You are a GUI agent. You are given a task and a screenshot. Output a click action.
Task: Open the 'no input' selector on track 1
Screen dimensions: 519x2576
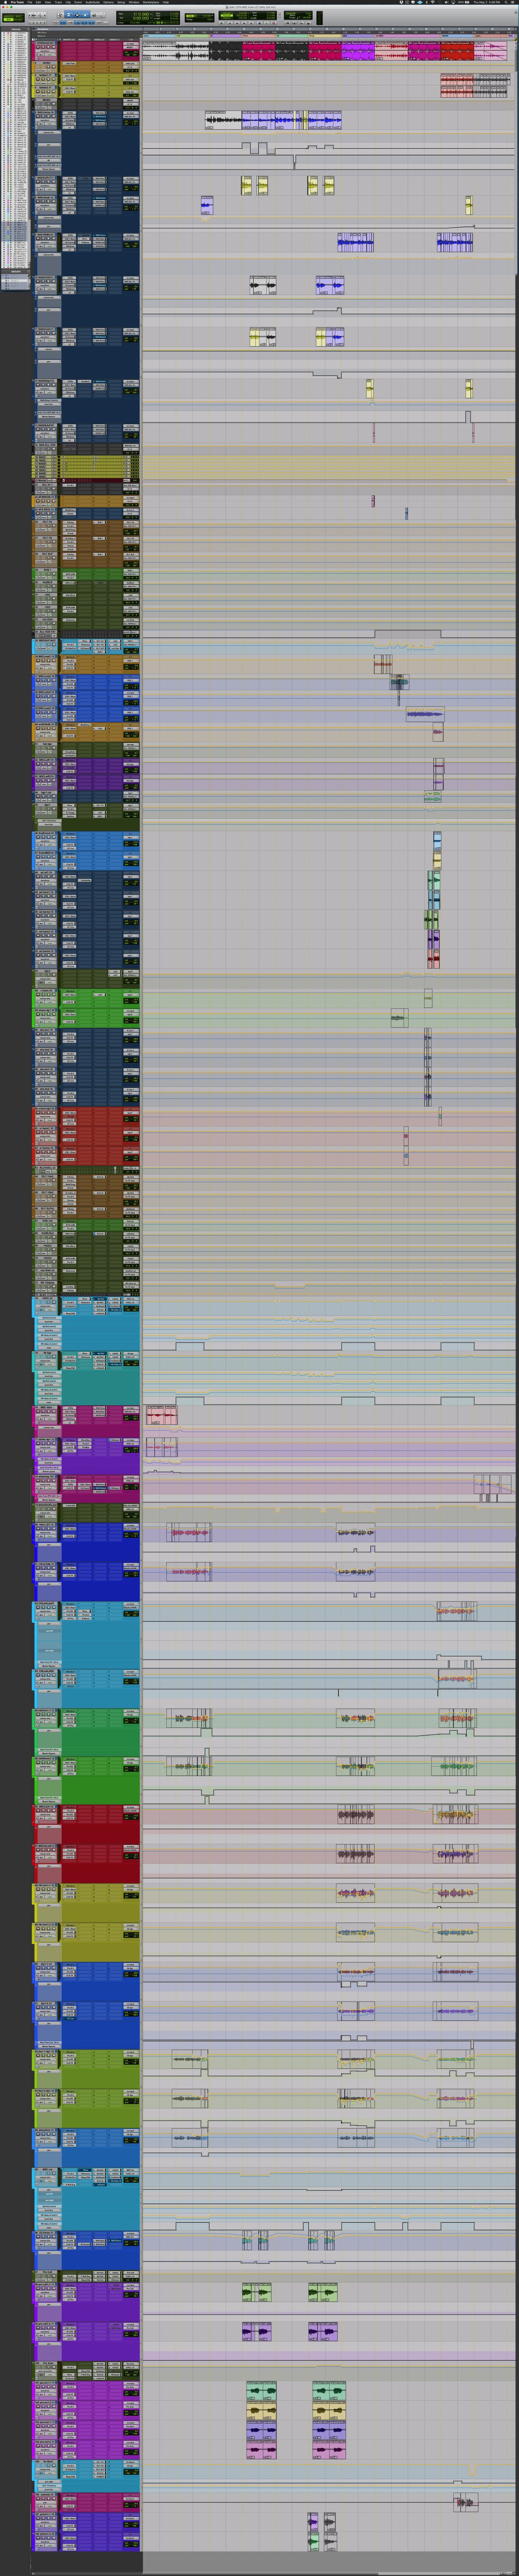click(131, 44)
